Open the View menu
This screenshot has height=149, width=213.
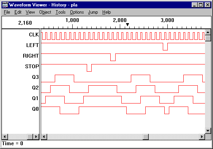(x=30, y=12)
